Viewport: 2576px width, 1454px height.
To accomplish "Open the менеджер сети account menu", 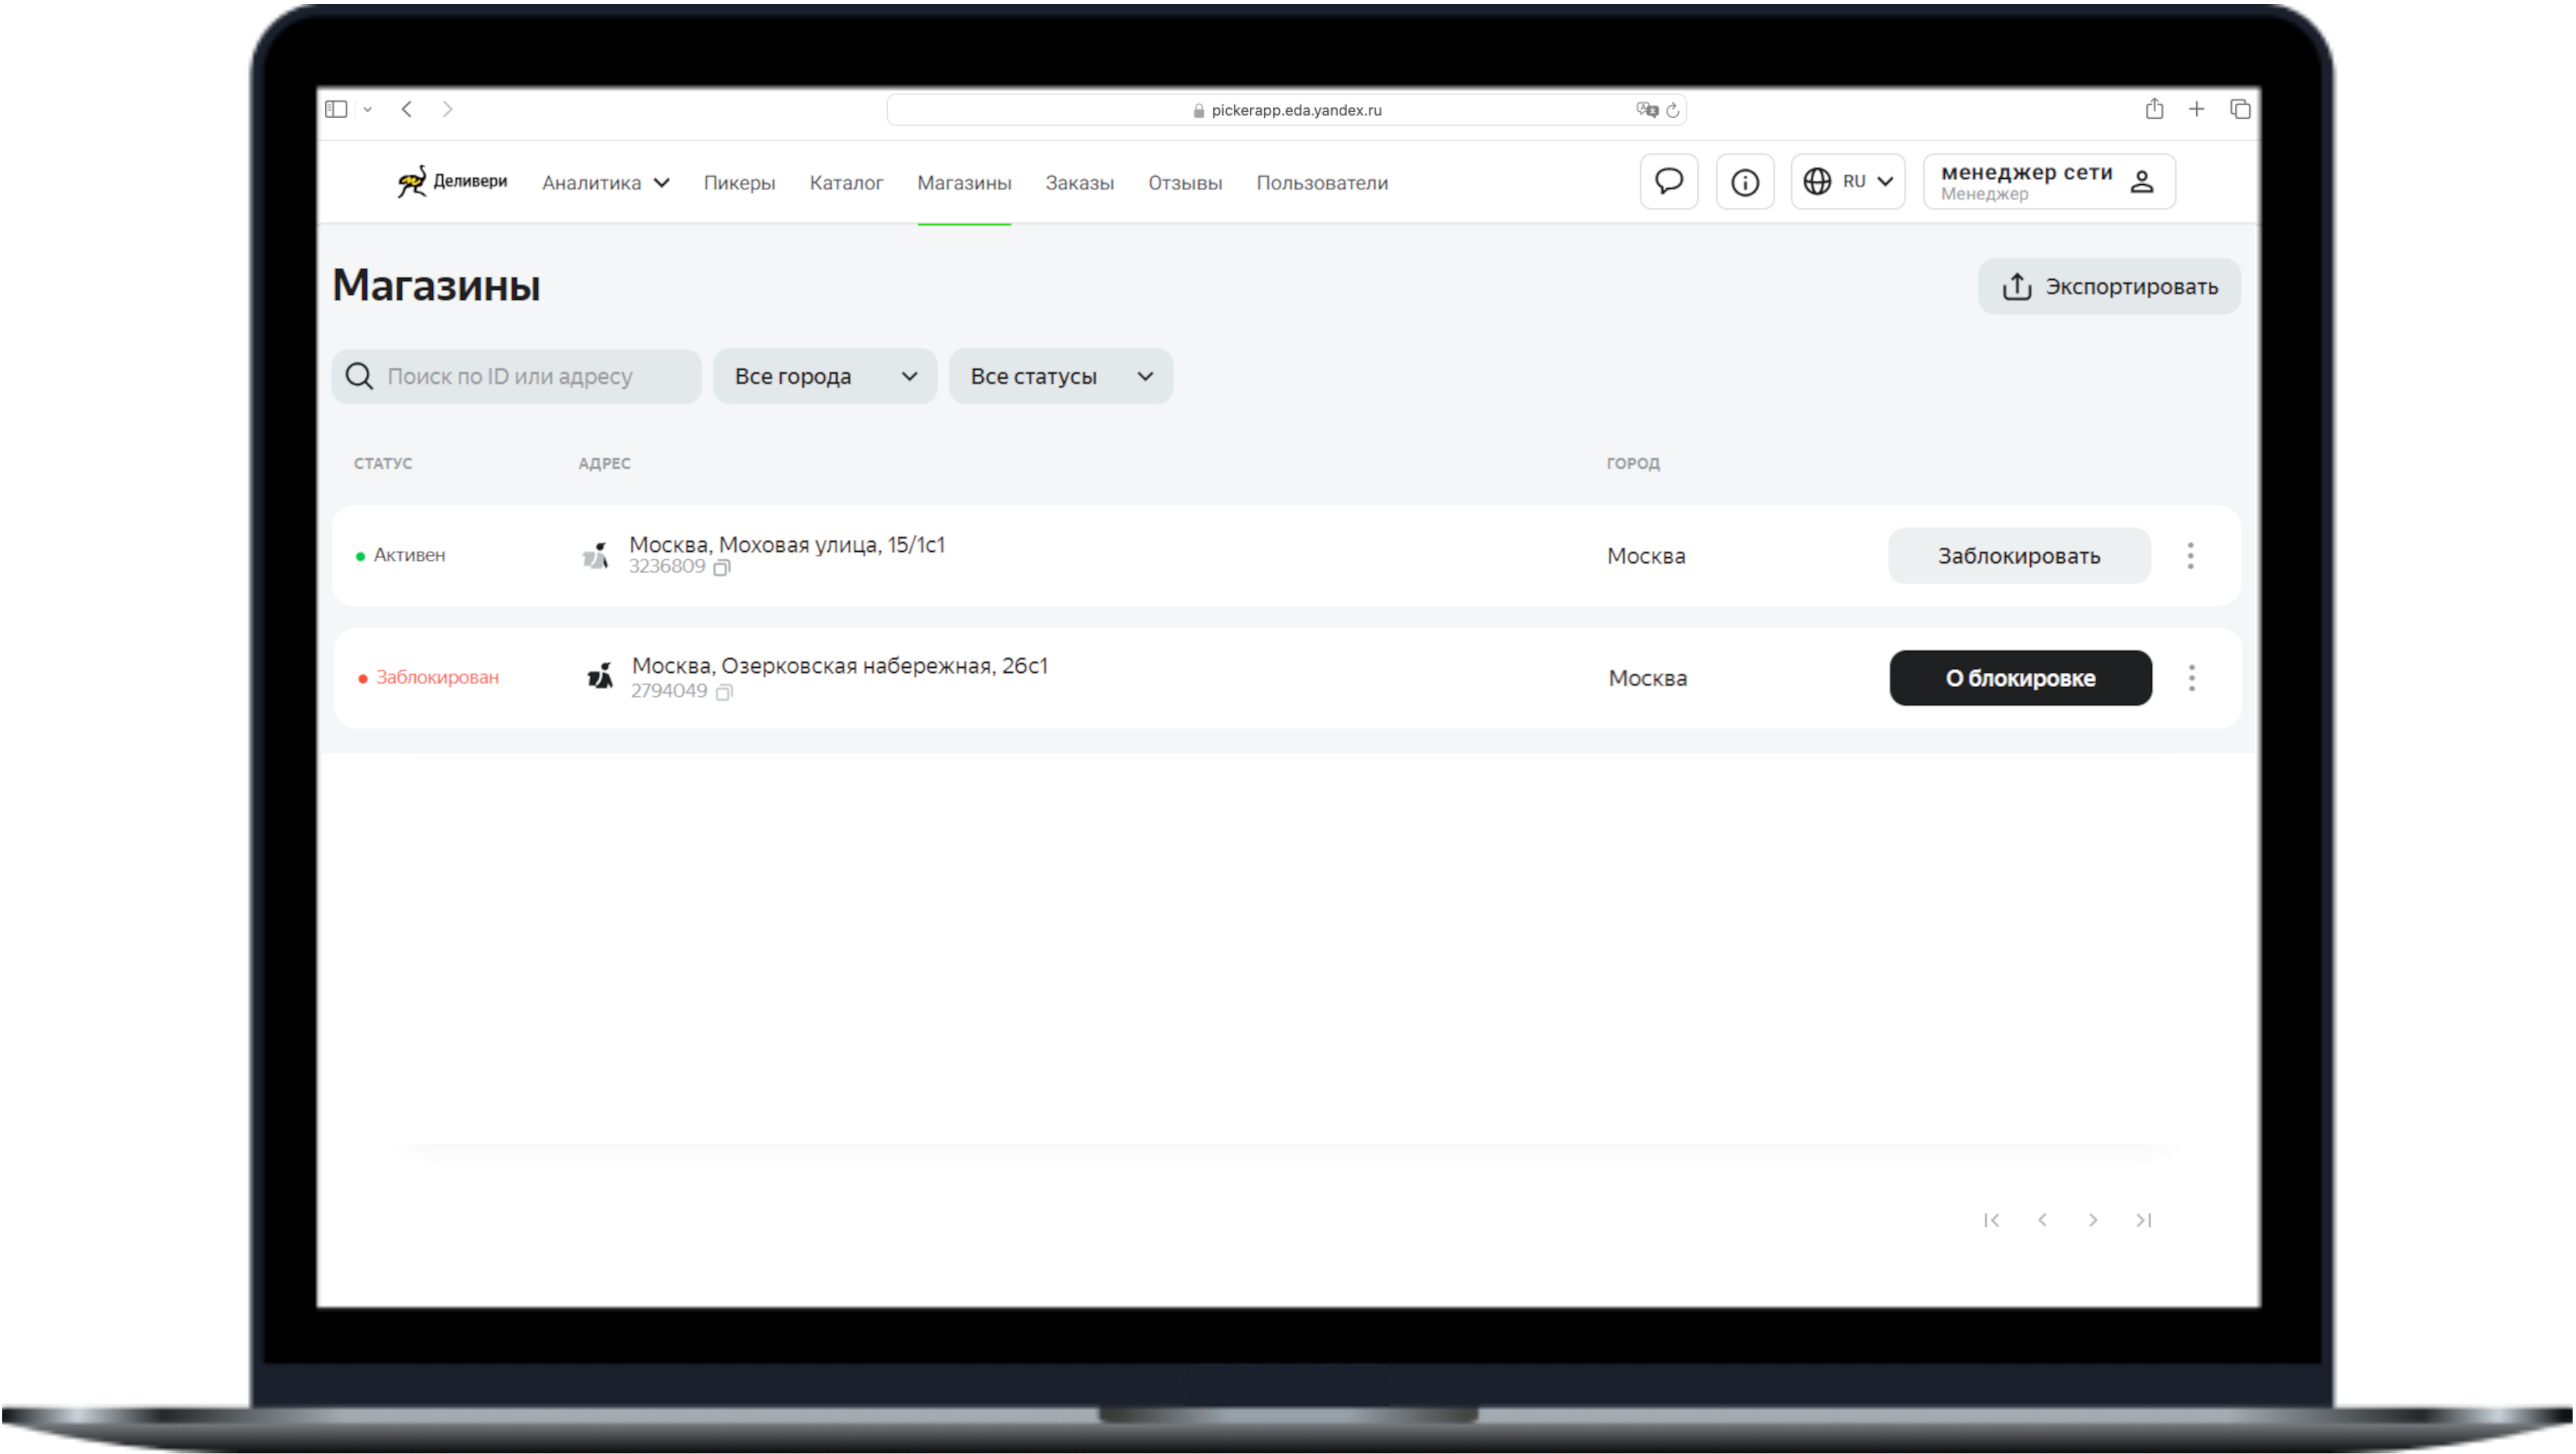I will tap(2049, 182).
